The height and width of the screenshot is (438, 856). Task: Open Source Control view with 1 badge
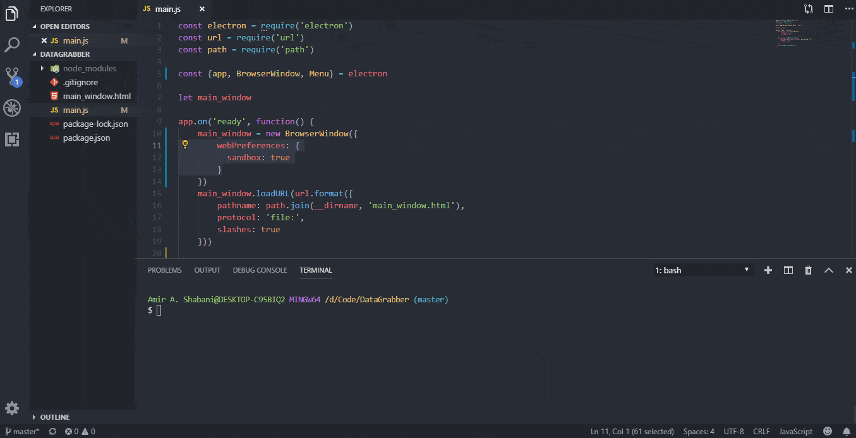pos(13,76)
